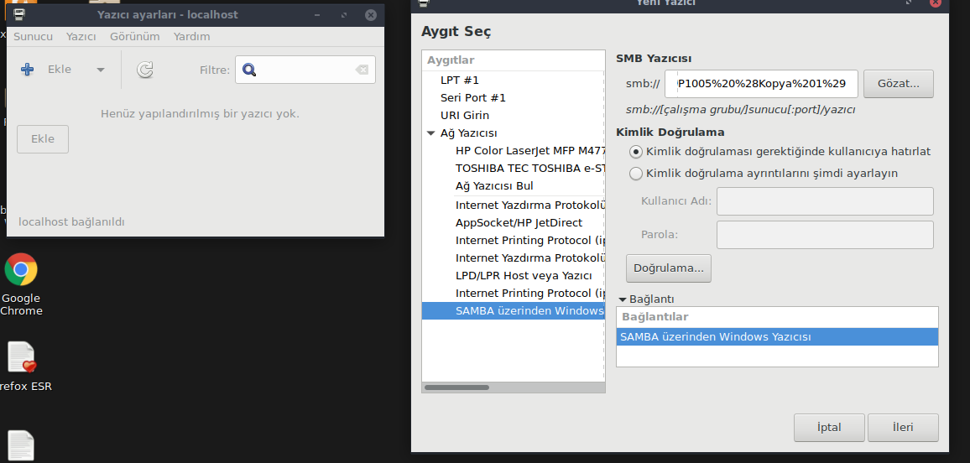Collapse the Ağ Yazıcısı tree node

430,133
